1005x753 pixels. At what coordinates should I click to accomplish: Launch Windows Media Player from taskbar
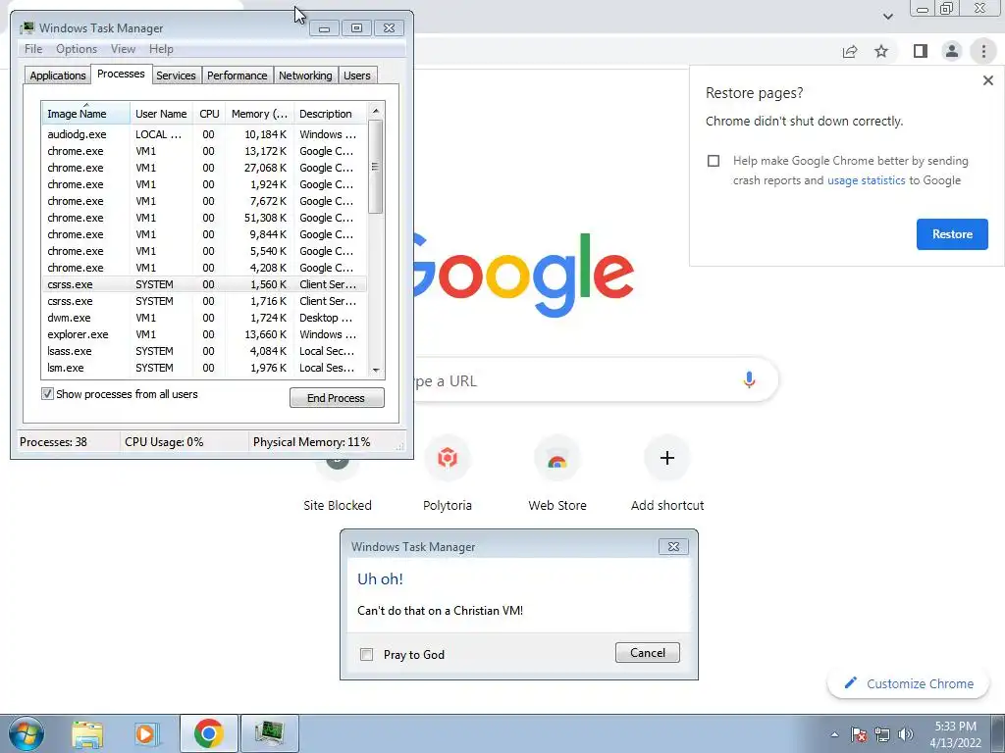(146, 733)
